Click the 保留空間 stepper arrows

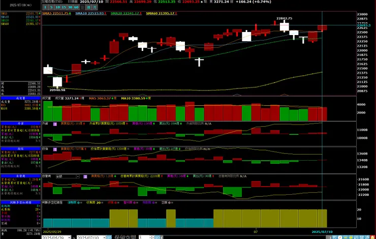[151, 237]
